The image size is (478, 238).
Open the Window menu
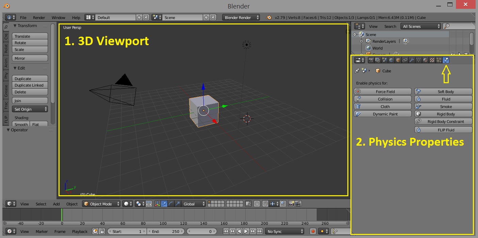59,17
